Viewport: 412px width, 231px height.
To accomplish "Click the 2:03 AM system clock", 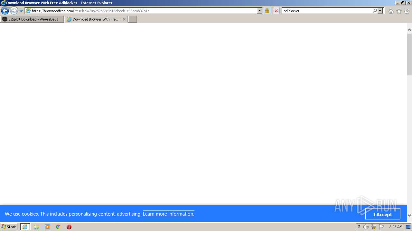I will [396, 227].
